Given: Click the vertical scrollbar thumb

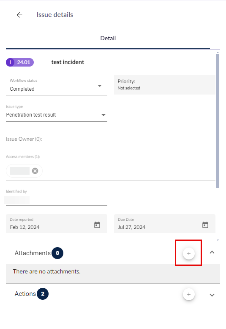Looking at the screenshot, I should tap(218, 121).
